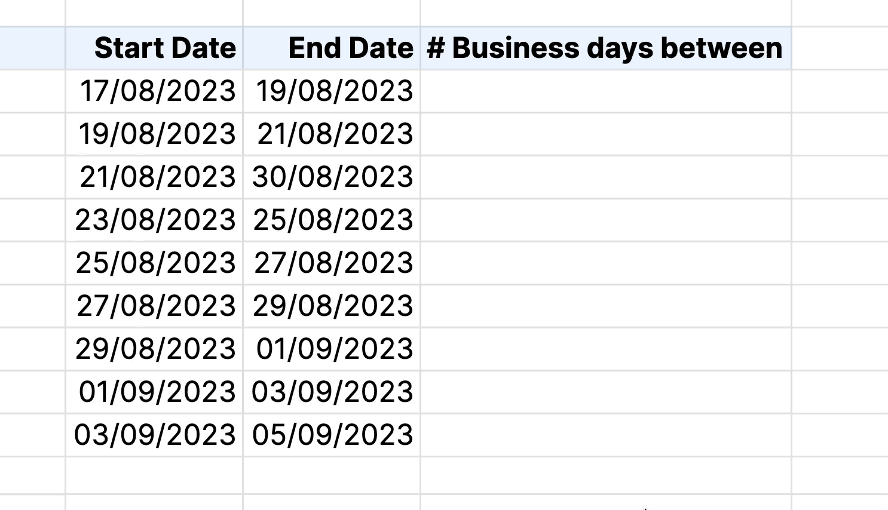
Task: Select start date cell 19/08/2023
Action: point(154,134)
